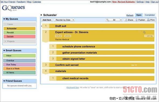Open the Calendar link

[37, 2]
